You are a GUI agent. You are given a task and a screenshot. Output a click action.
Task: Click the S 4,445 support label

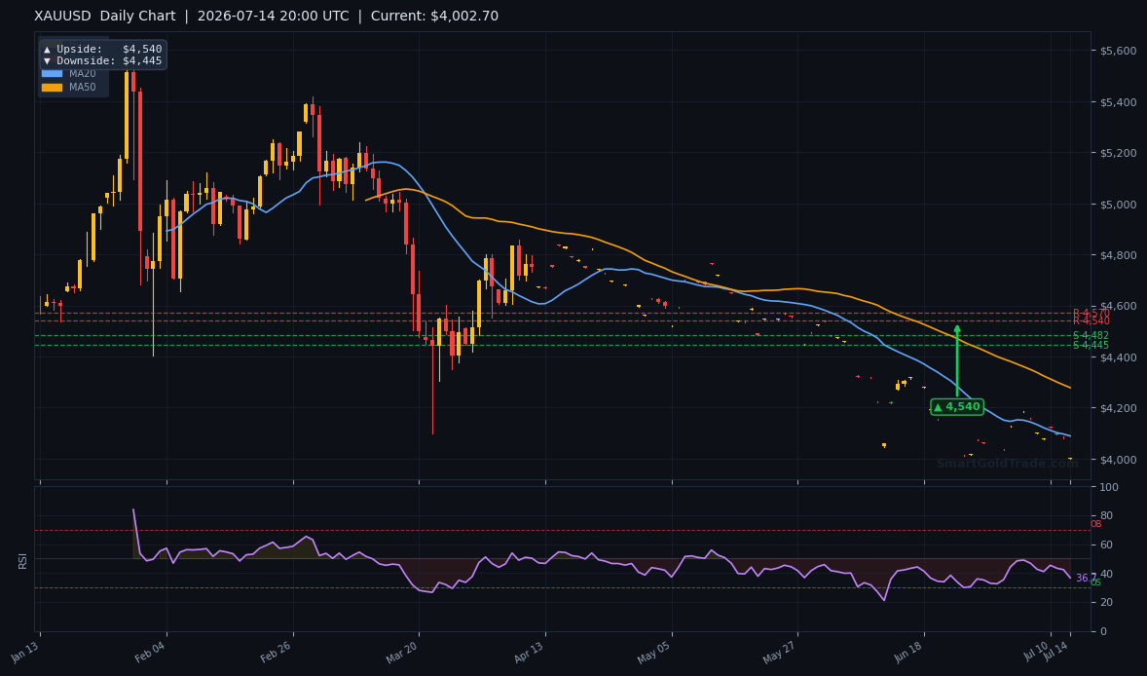tap(1091, 346)
